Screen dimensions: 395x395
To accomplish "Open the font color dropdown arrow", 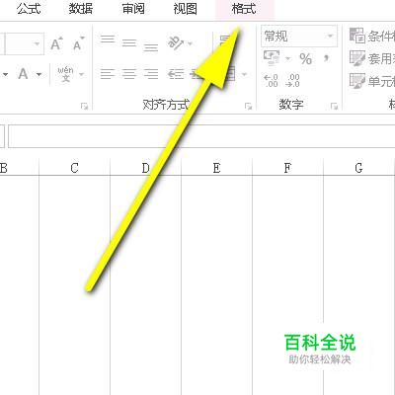I will click(39, 74).
